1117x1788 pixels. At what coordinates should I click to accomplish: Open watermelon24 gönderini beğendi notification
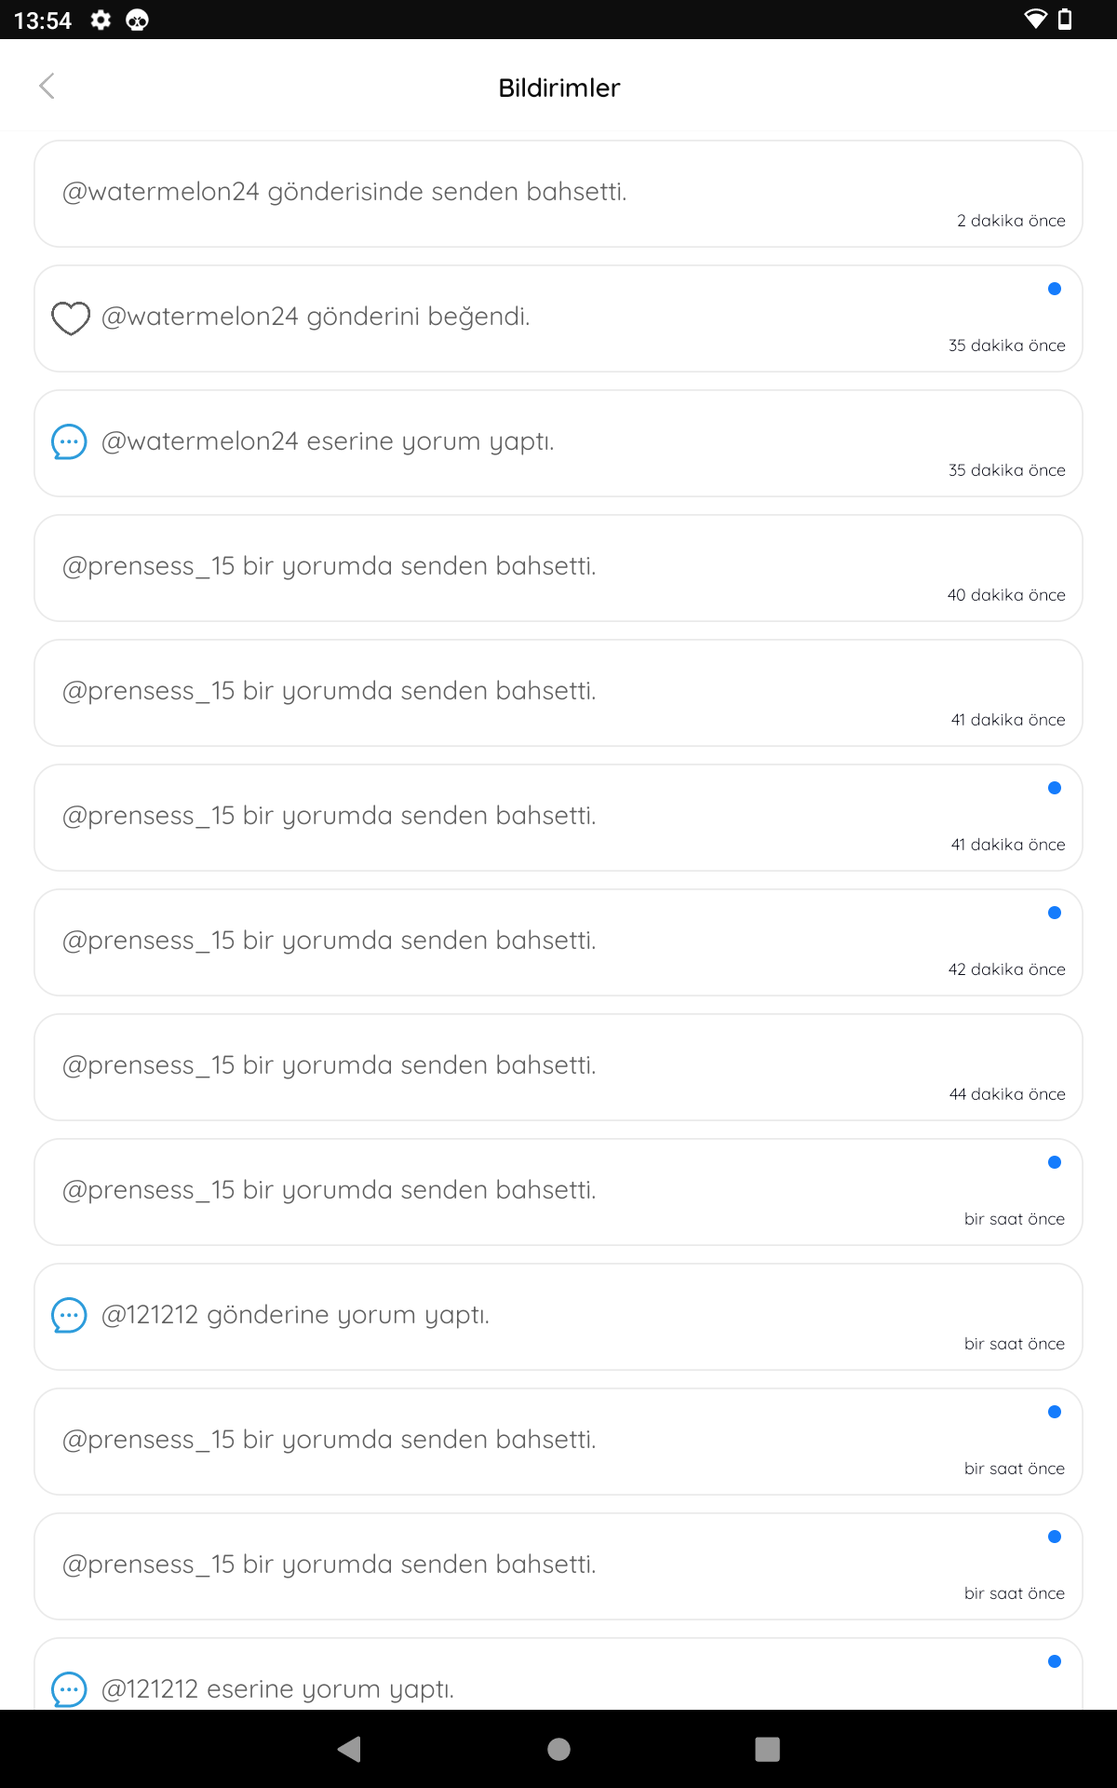[x=558, y=318]
